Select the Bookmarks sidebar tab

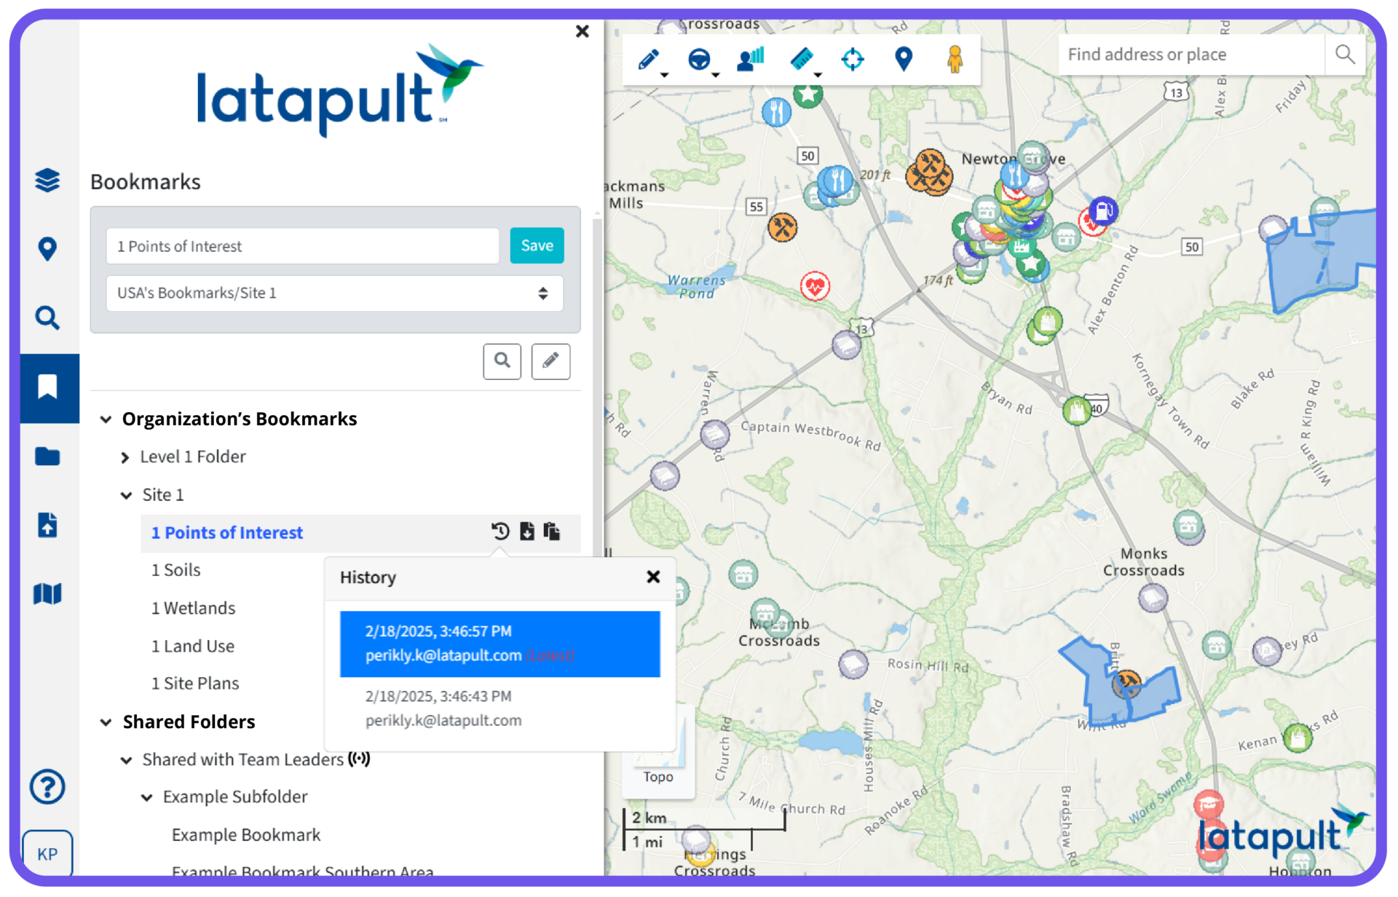49,388
